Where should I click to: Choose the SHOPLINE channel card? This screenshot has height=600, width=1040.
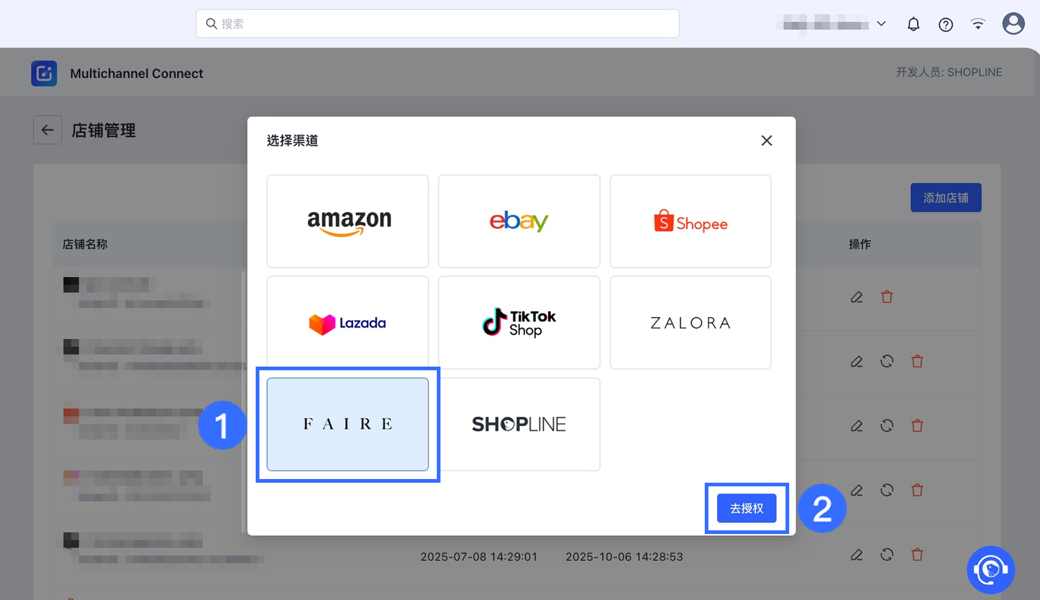(519, 424)
